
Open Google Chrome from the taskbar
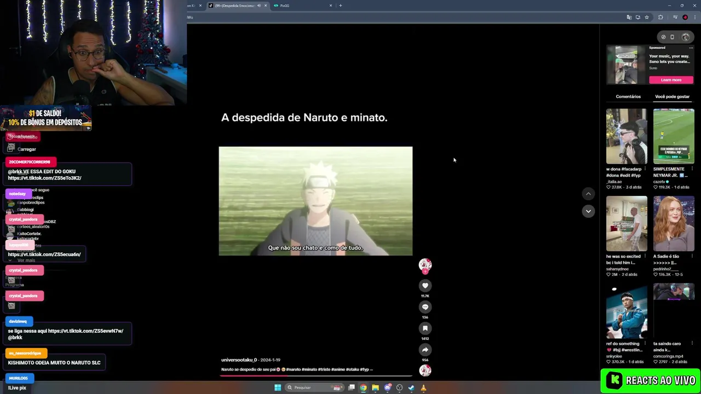pos(363,387)
